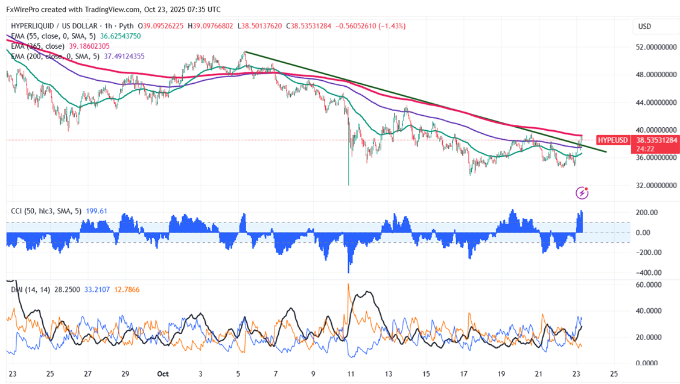
Task: Select the dark green descending trendline
Action: click(425, 102)
